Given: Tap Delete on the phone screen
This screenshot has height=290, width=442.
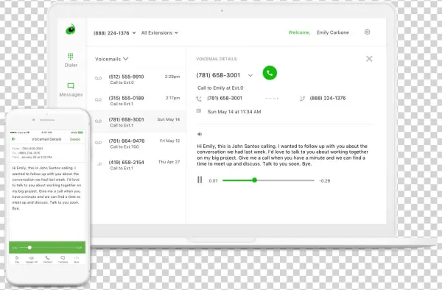Looking at the screenshot, I should point(74,139).
